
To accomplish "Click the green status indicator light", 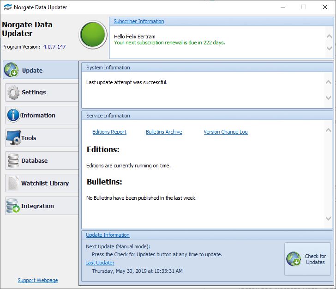I will (x=93, y=34).
